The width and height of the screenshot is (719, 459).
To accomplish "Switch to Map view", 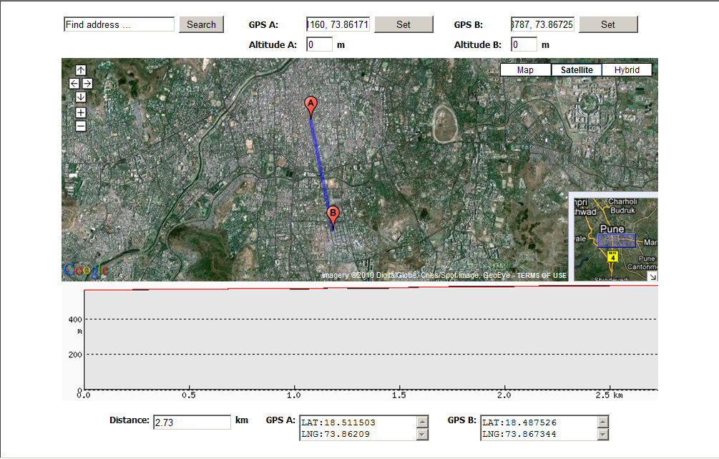I will 525,69.
